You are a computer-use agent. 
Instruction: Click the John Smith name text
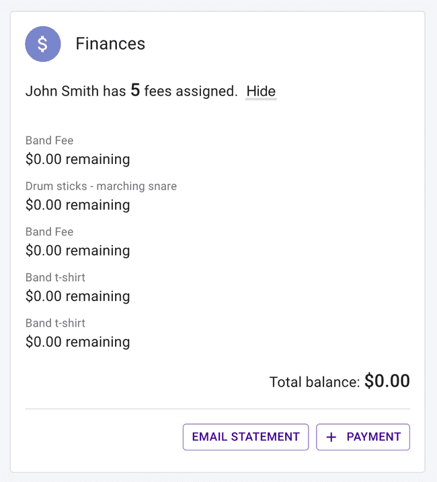[62, 91]
